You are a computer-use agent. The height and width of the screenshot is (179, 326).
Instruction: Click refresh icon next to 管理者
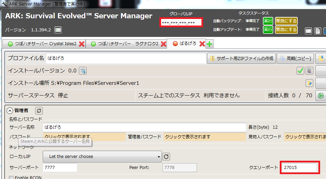tap(39, 111)
